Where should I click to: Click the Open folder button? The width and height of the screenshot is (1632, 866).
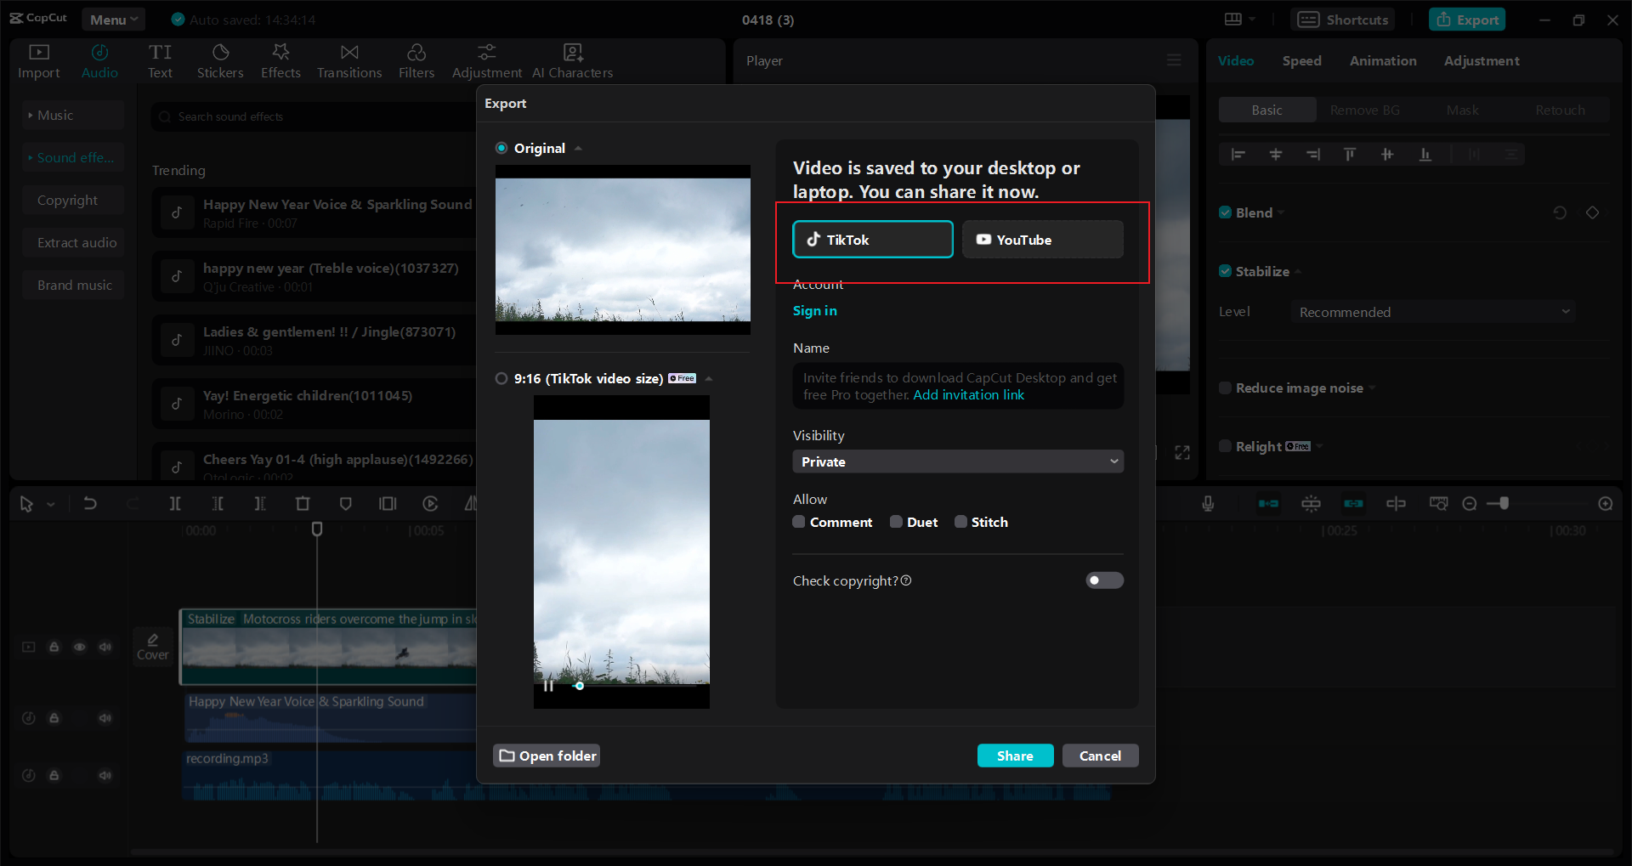[x=547, y=756]
